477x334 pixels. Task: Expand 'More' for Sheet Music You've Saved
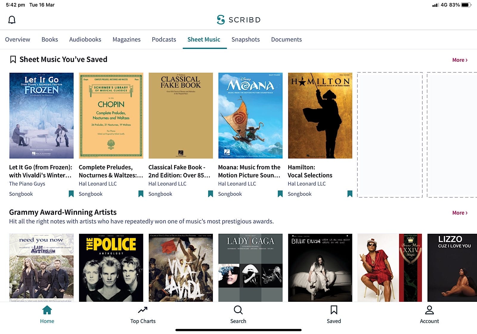(x=459, y=60)
